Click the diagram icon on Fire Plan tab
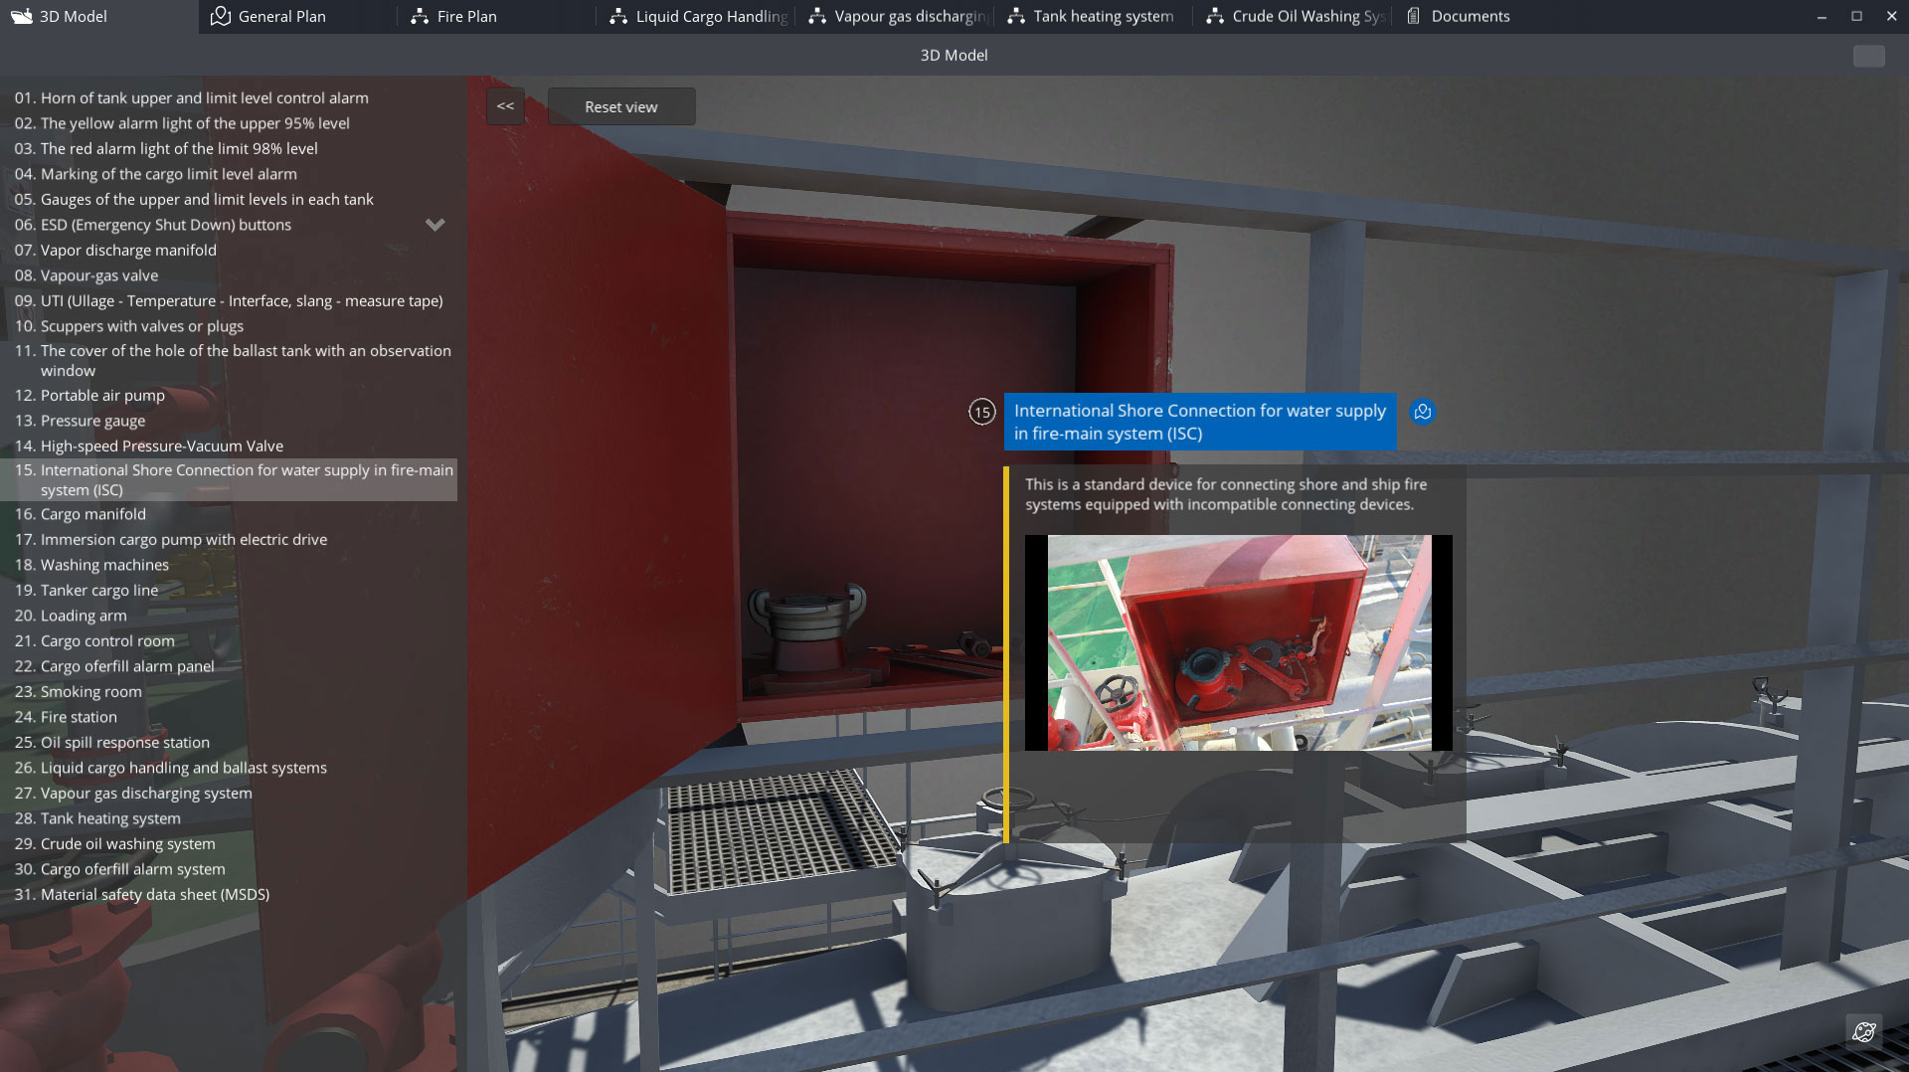 420,16
